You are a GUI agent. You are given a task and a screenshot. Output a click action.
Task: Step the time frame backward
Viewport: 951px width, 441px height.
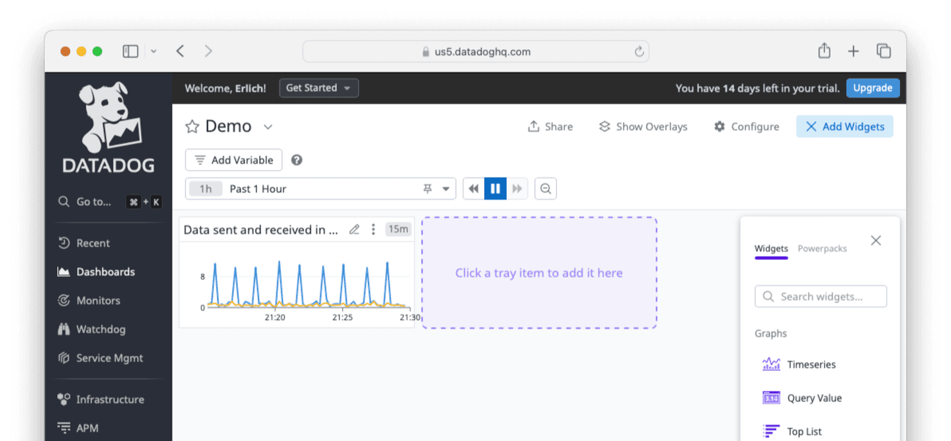(x=474, y=189)
